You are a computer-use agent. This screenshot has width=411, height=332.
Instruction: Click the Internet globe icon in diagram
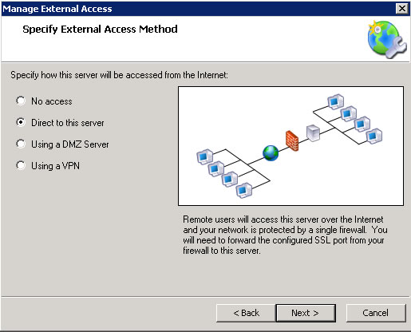271,153
